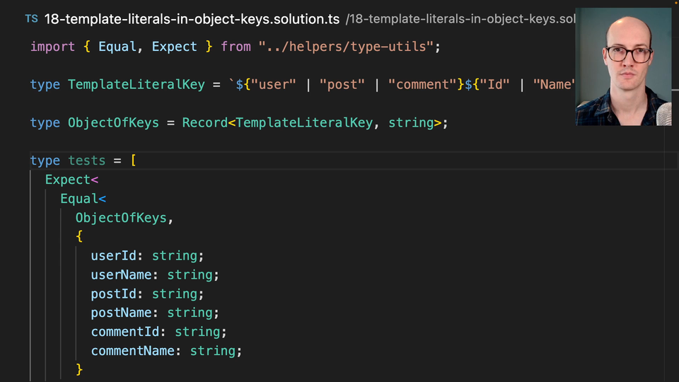Click the "comment" string literal
Image resolution: width=679 pixels, height=382 pixels.
[x=422, y=85]
